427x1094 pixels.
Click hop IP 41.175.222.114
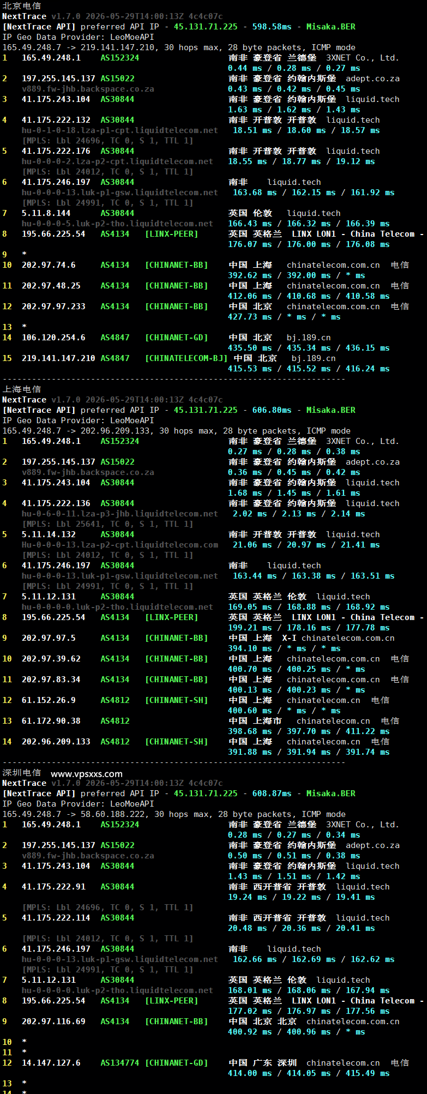[x=56, y=918]
